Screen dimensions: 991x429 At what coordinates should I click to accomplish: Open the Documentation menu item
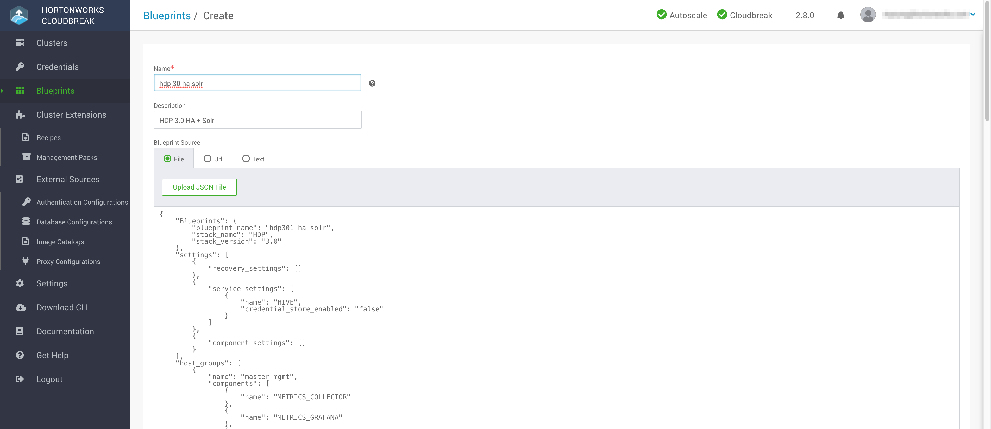pyautogui.click(x=65, y=331)
